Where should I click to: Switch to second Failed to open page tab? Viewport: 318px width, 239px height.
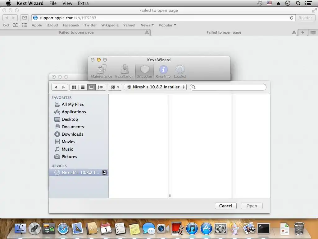click(224, 32)
